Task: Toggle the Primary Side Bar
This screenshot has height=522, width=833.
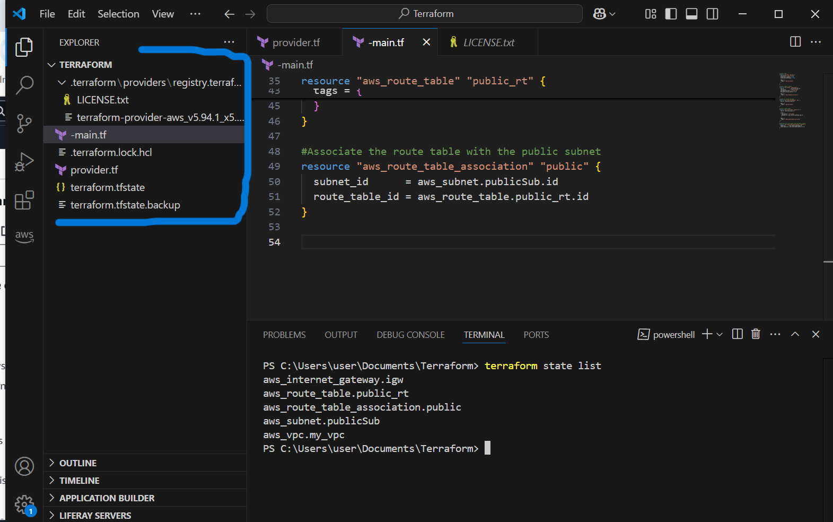Action: (x=671, y=14)
